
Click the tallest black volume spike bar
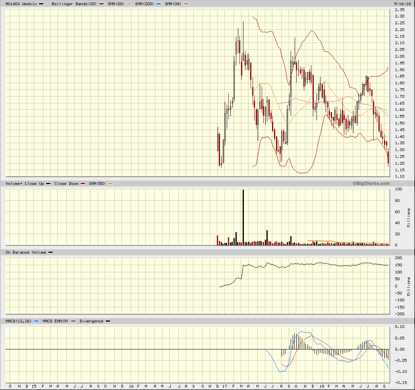point(243,217)
